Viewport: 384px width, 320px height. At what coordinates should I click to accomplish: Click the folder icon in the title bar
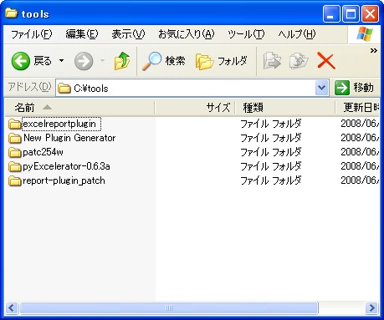click(x=11, y=13)
